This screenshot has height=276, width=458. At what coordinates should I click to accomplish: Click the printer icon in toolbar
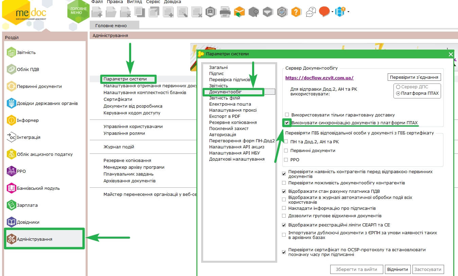pyautogui.click(x=225, y=12)
